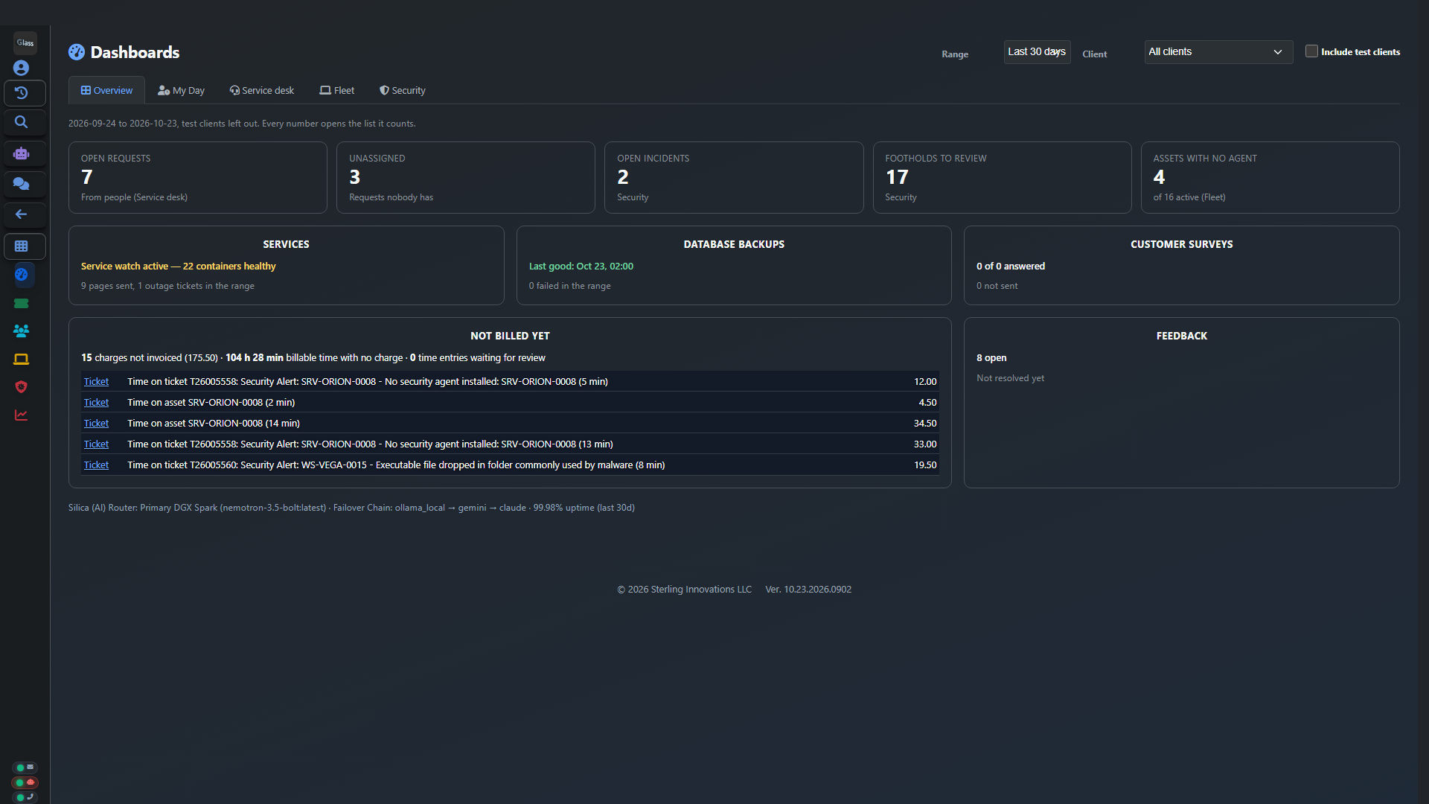Open Ticket link for WS-VEGA-0015 malware entry
Viewport: 1429px width, 804px height.
coord(96,465)
